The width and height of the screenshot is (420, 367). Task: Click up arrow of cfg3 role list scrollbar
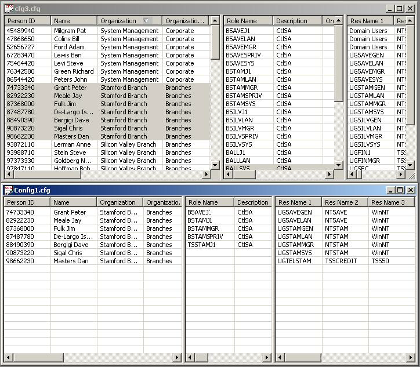(339, 21)
